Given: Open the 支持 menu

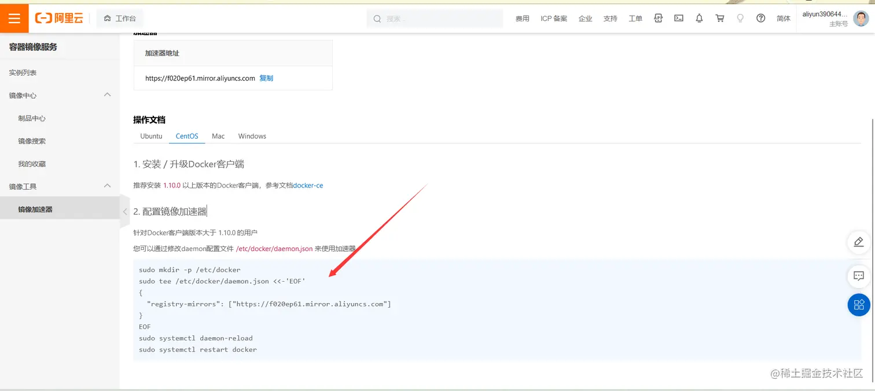Looking at the screenshot, I should (x=611, y=19).
